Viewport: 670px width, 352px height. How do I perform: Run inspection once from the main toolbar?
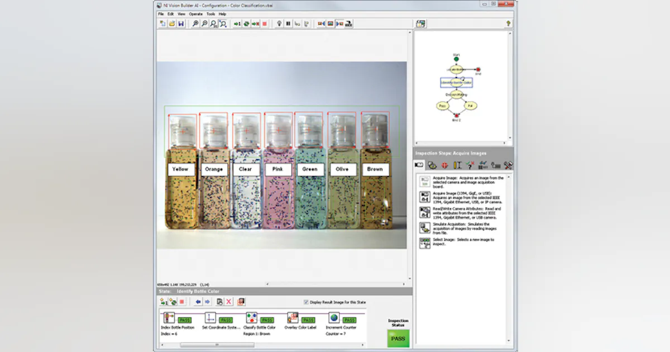coord(237,23)
